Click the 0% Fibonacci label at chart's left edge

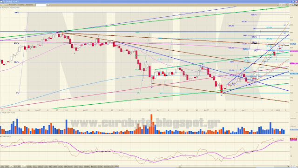[17, 93]
